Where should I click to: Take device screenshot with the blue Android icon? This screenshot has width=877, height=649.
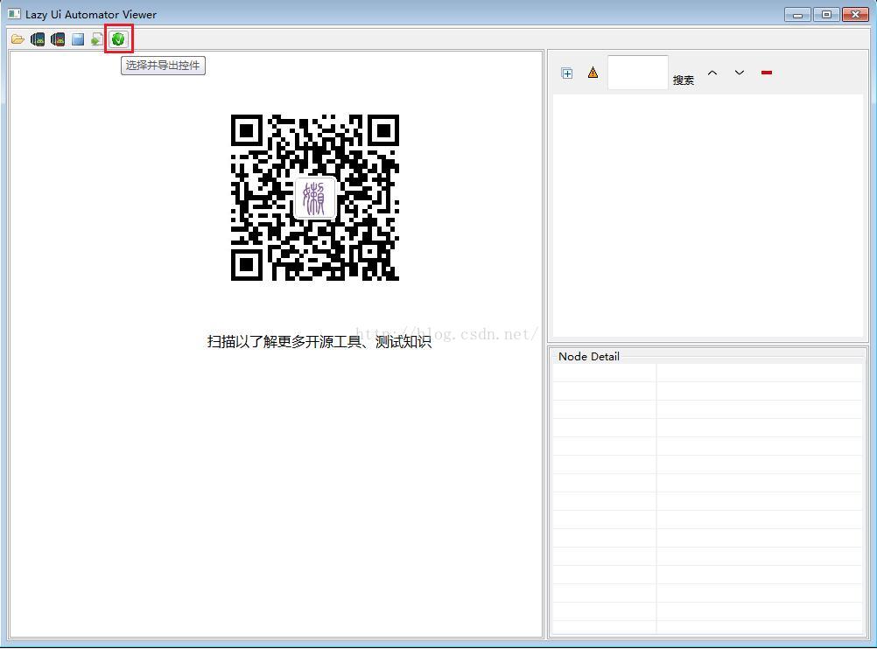[x=38, y=39]
